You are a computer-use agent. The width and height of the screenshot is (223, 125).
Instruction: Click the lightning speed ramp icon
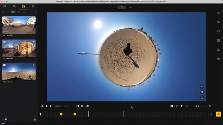(182, 106)
